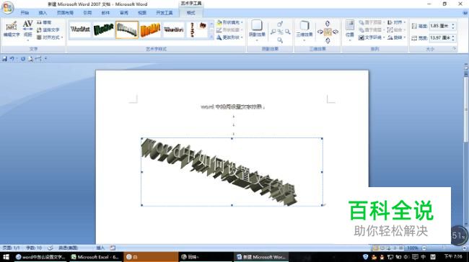Toggle Even Height letters (等高) button
Viewport: 469px width, 262px height.
44,22
